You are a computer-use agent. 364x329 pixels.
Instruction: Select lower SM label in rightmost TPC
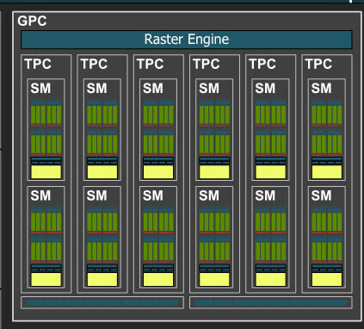pos(321,196)
